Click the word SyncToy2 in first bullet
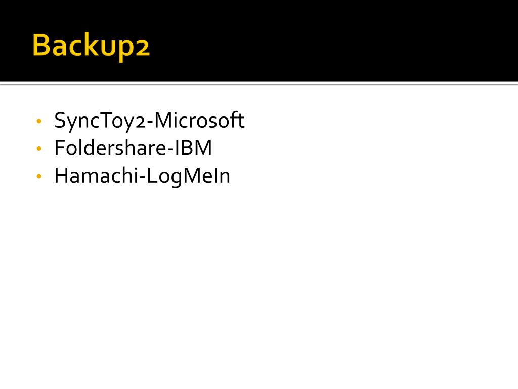This screenshot has width=518, height=389. pos(100,121)
